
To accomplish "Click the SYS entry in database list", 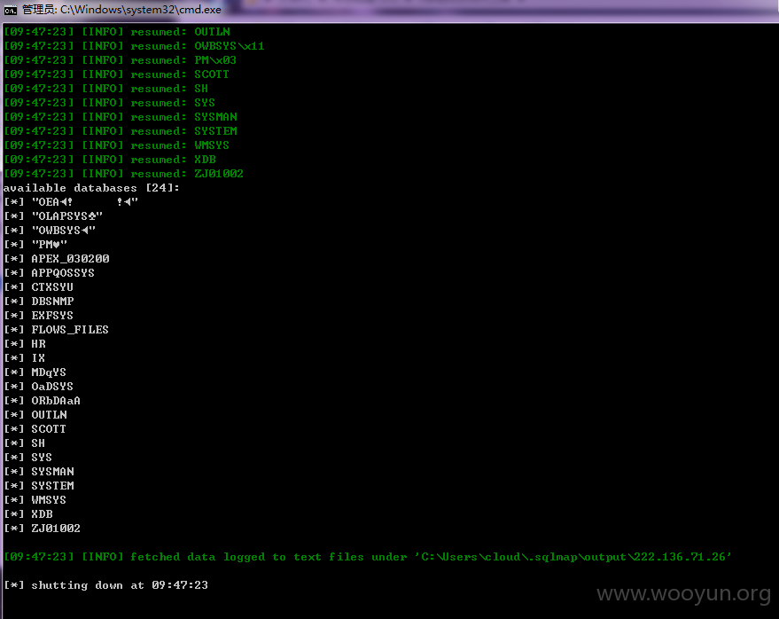I will (x=27, y=458).
